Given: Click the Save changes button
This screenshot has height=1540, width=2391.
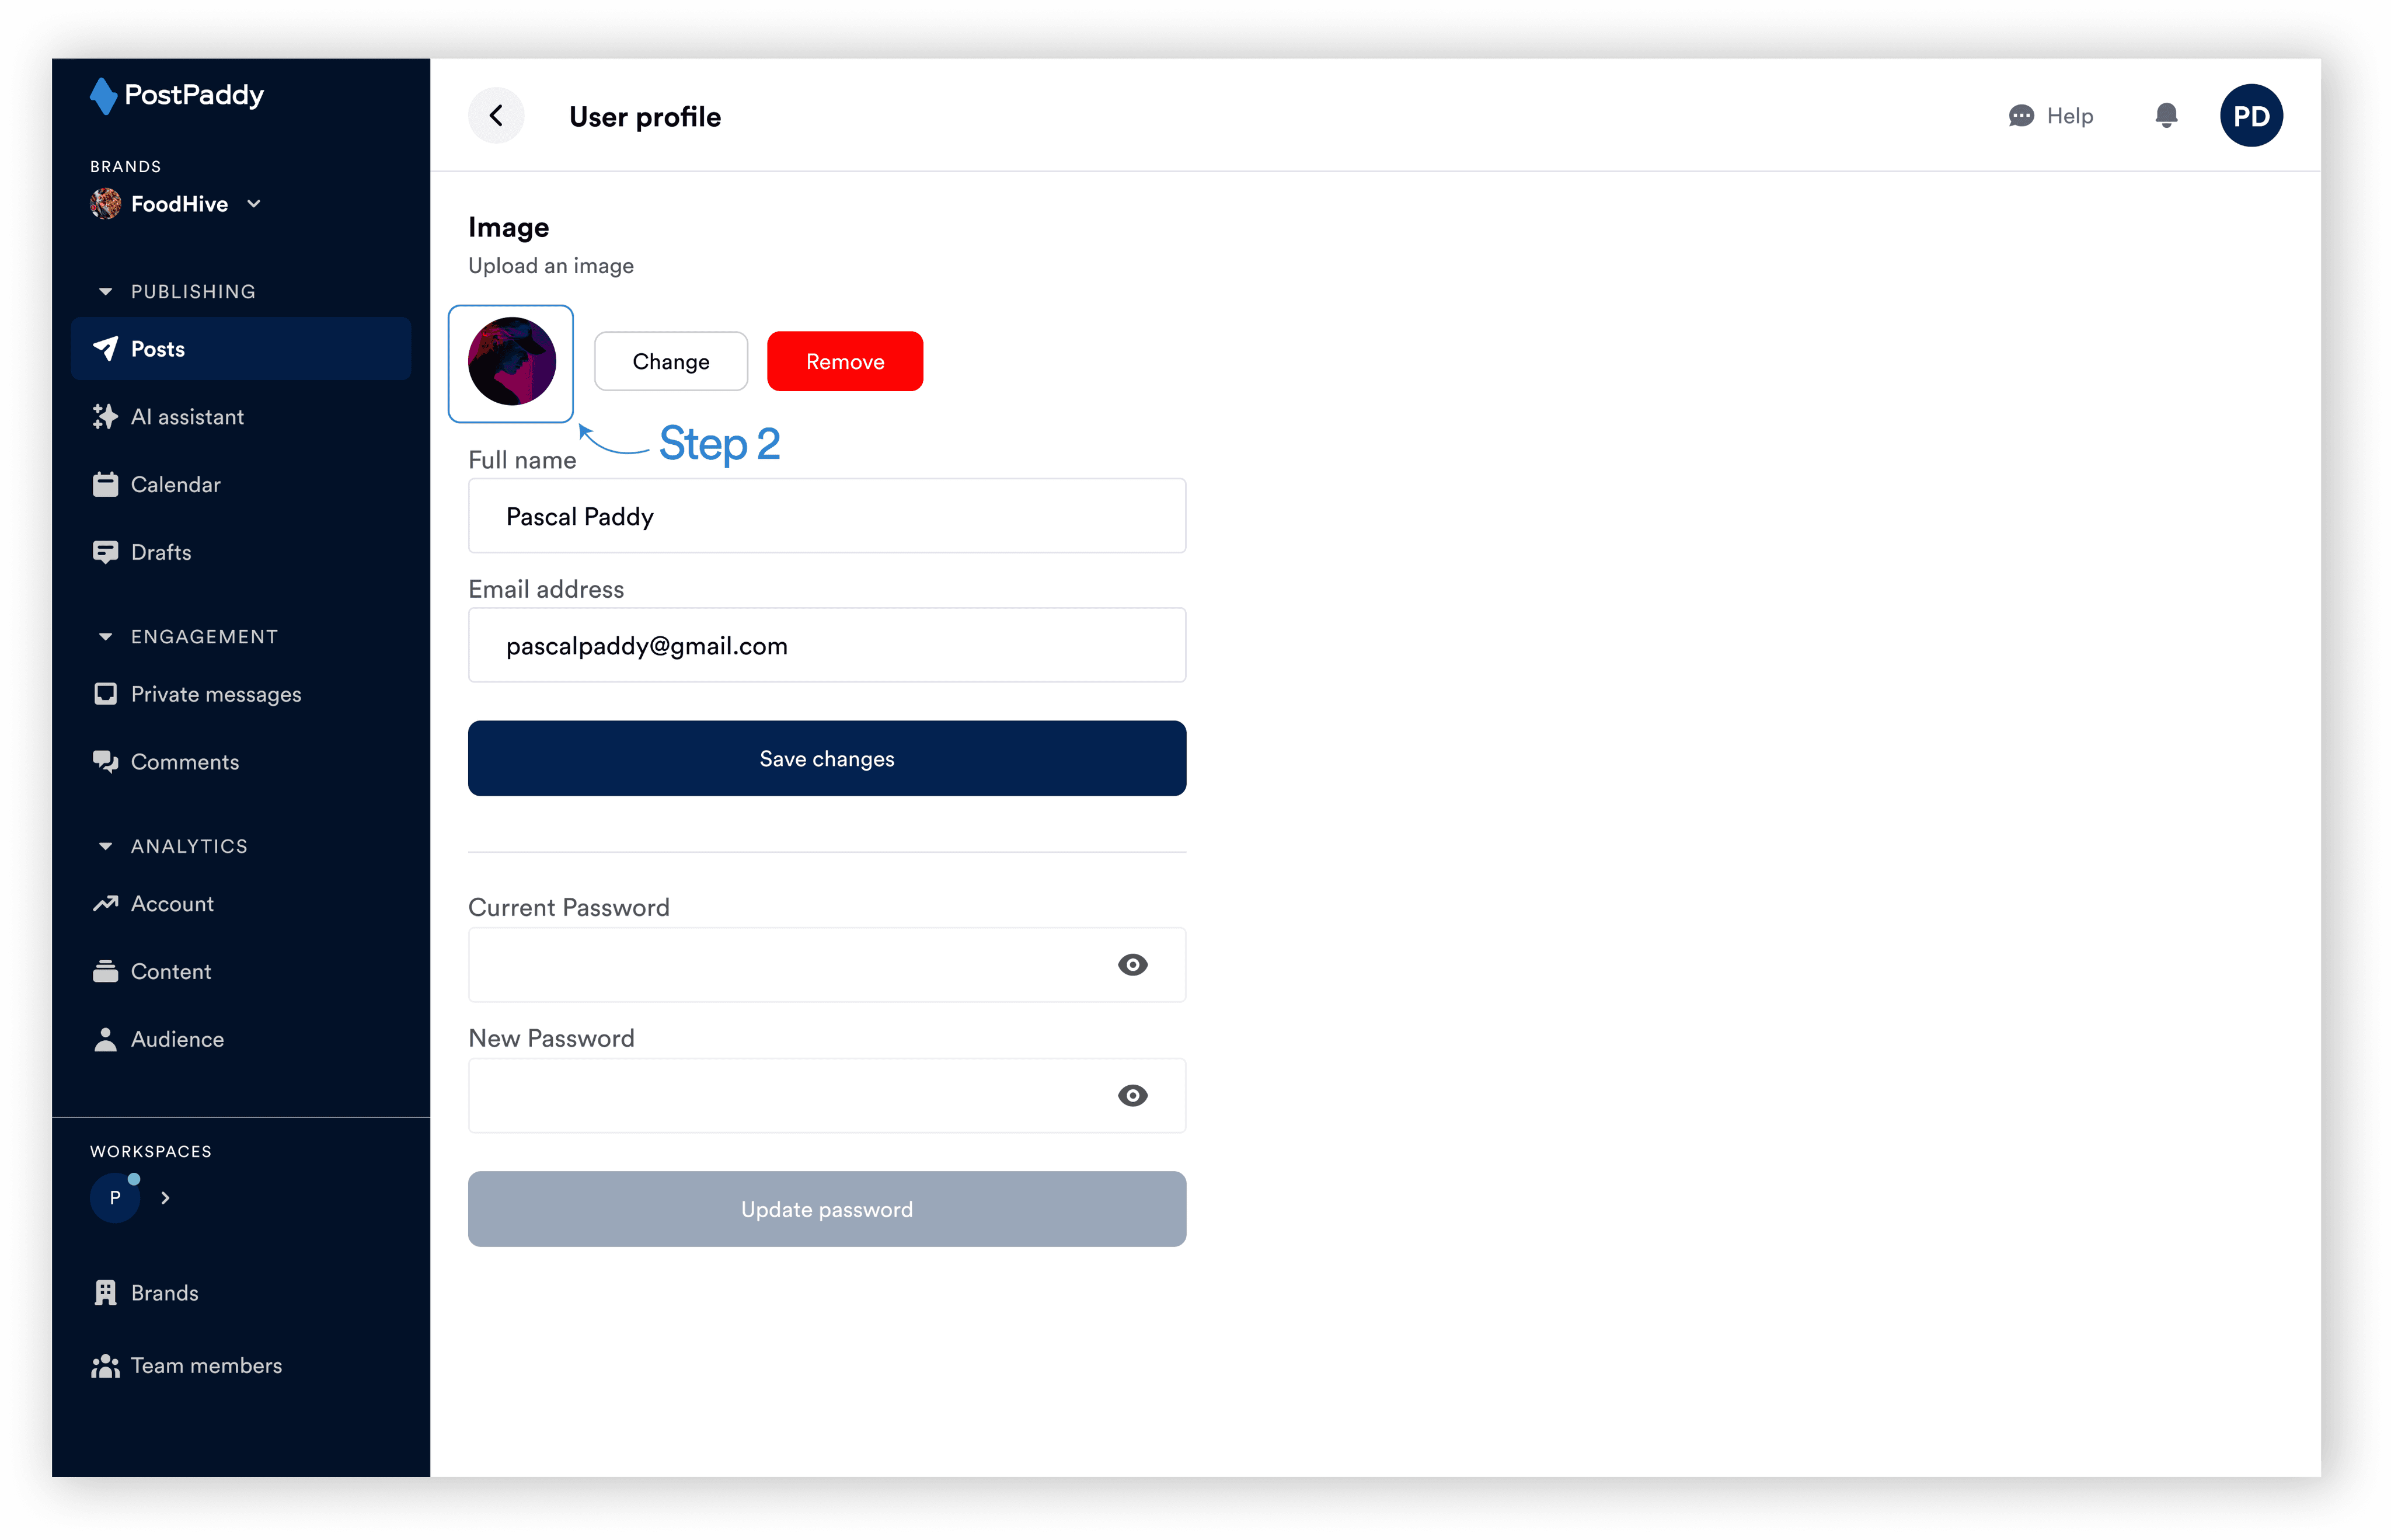Looking at the screenshot, I should [827, 759].
